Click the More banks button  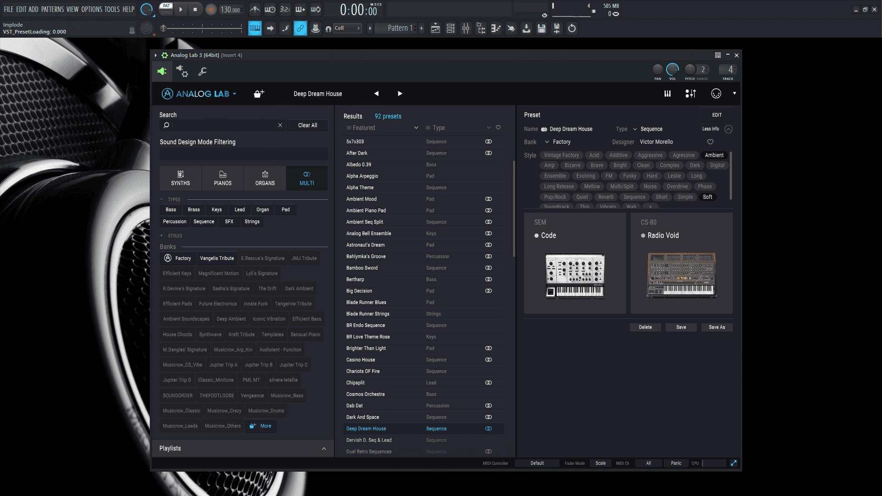pos(260,426)
